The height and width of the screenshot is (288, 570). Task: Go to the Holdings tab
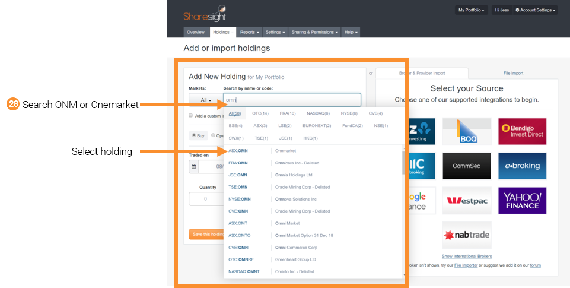click(x=222, y=32)
